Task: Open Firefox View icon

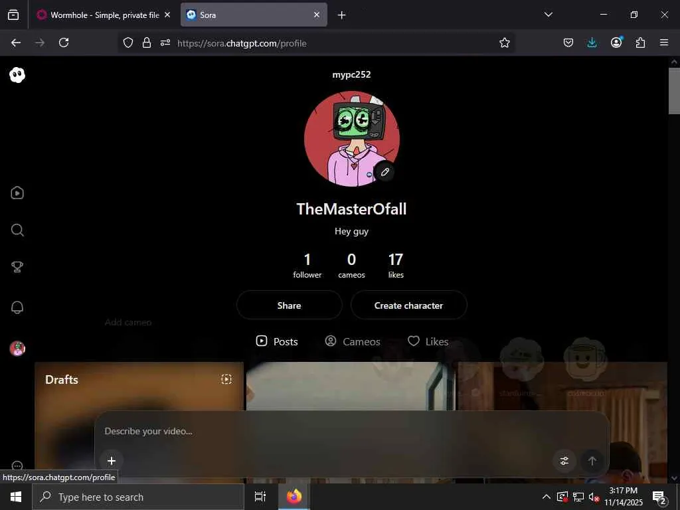Action: point(13,15)
